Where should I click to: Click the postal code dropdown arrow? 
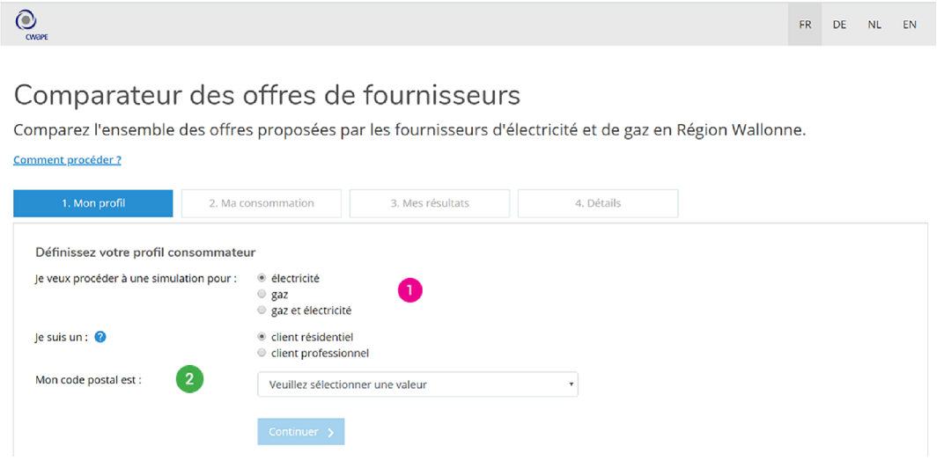point(571,384)
